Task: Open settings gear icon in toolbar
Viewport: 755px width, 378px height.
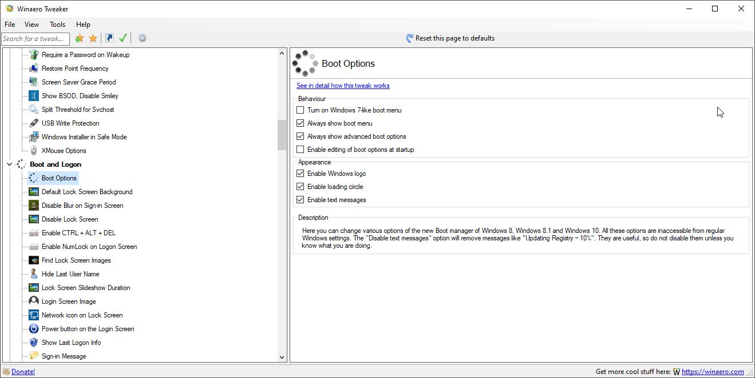Action: point(143,38)
